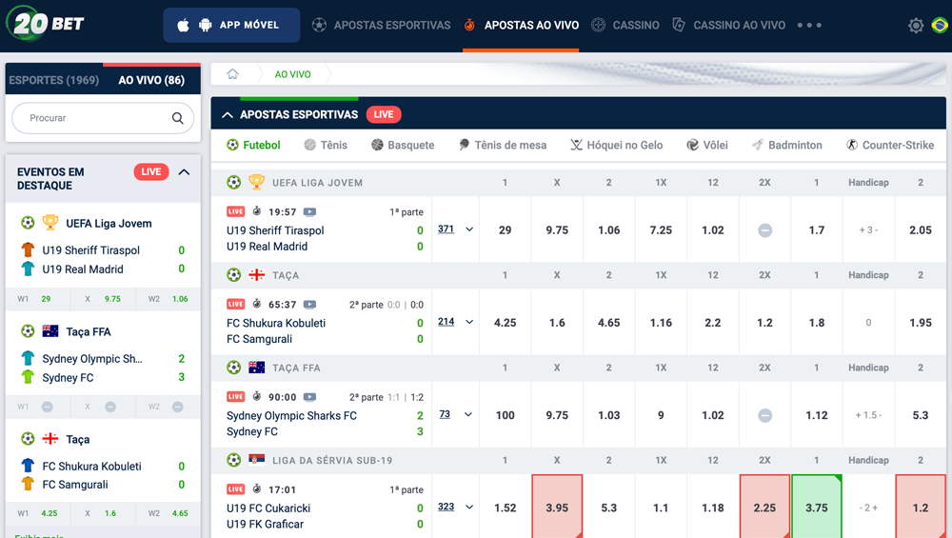Open Cassino in top navigation
The width and height of the screenshot is (952, 538).
[x=625, y=25]
